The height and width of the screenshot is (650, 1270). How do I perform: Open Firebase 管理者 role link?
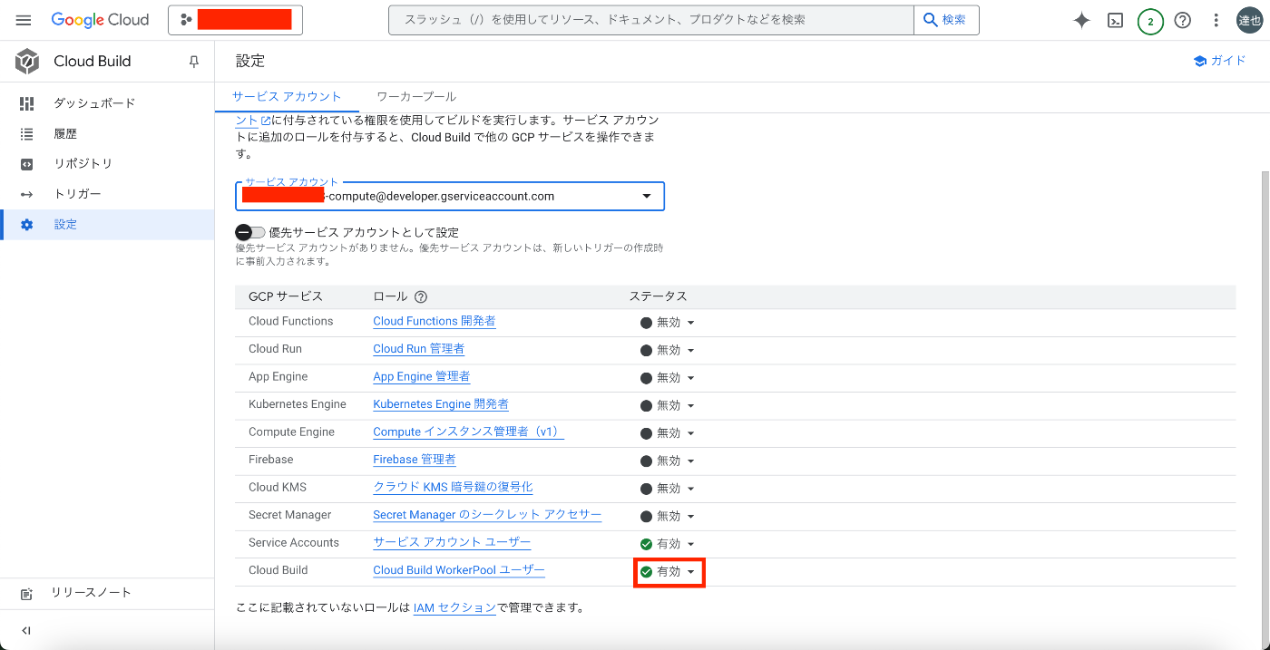click(x=415, y=460)
